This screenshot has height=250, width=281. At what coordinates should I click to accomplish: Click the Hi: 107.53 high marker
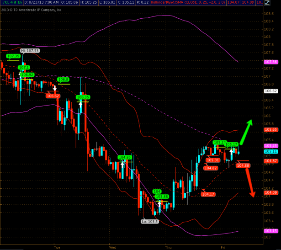tap(30, 51)
